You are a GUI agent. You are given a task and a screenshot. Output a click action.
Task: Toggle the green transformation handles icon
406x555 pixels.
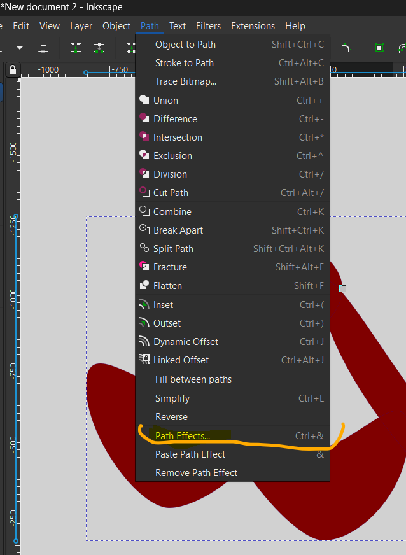[x=379, y=48]
